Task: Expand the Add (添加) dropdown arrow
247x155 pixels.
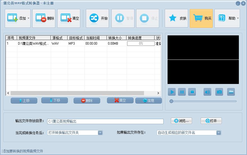Action: pos(28,19)
